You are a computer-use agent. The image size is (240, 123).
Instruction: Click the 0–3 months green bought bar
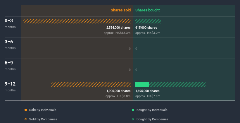tap(148, 21)
